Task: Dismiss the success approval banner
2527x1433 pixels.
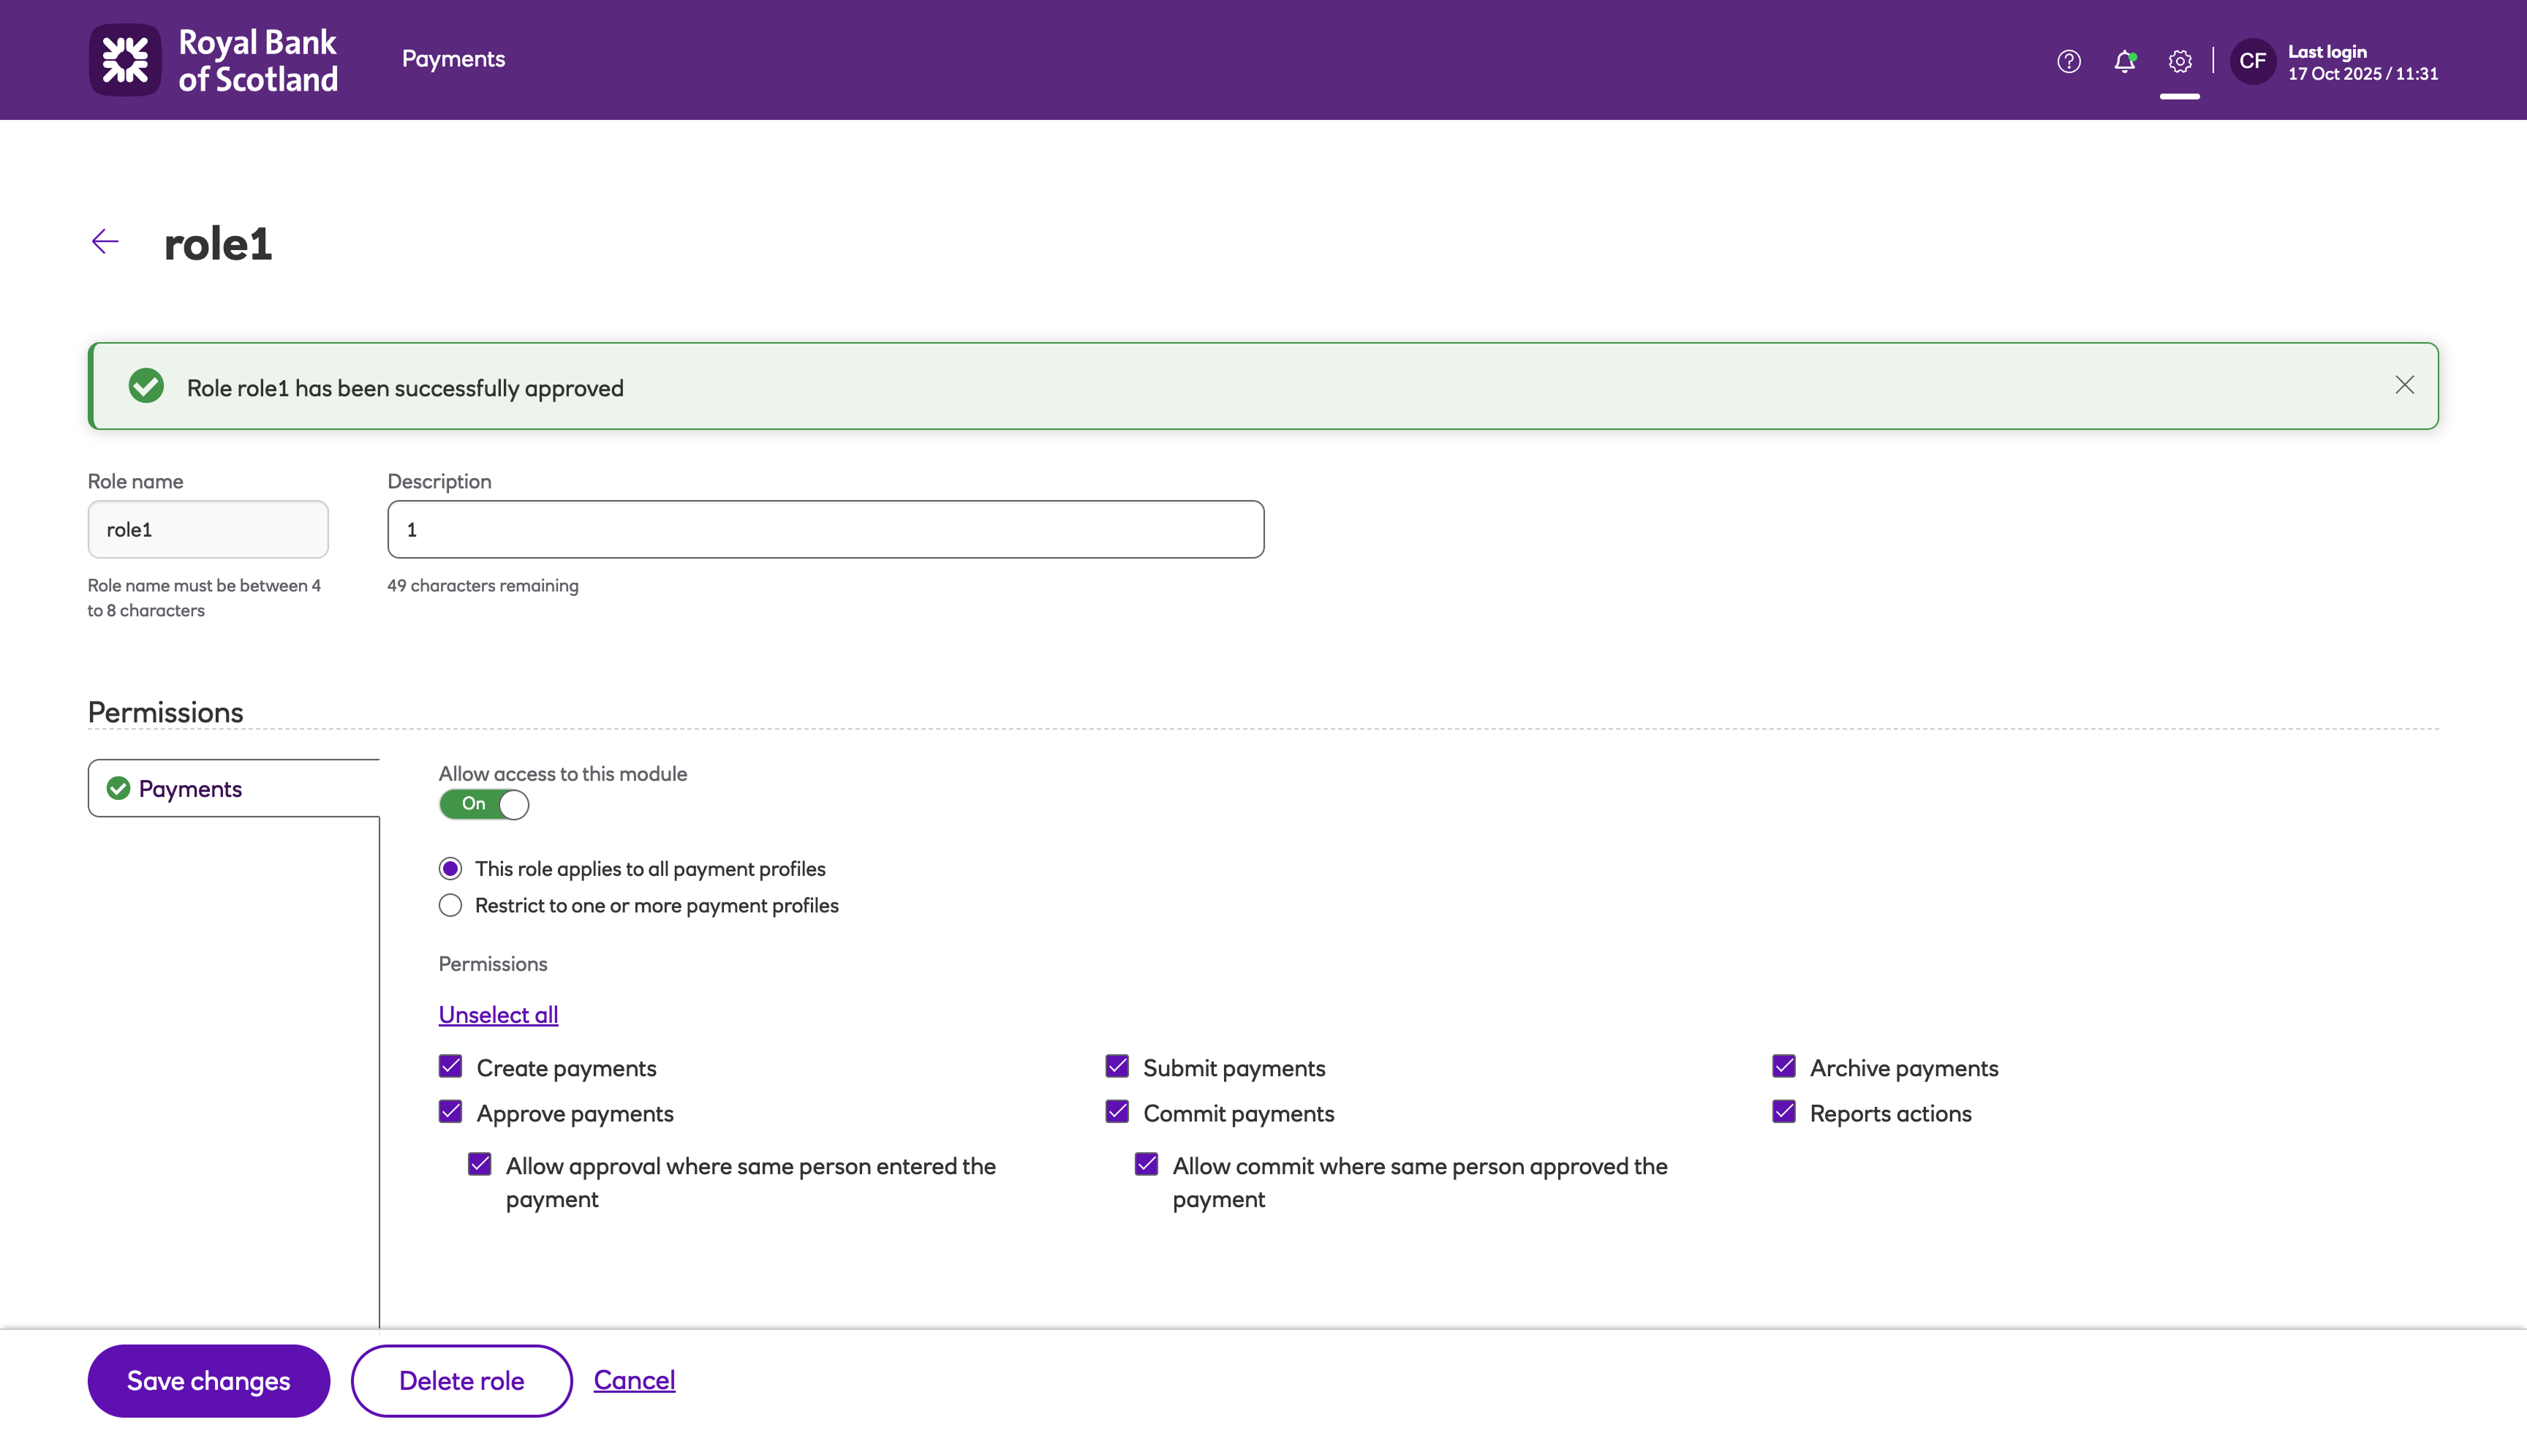Action: 2404,386
